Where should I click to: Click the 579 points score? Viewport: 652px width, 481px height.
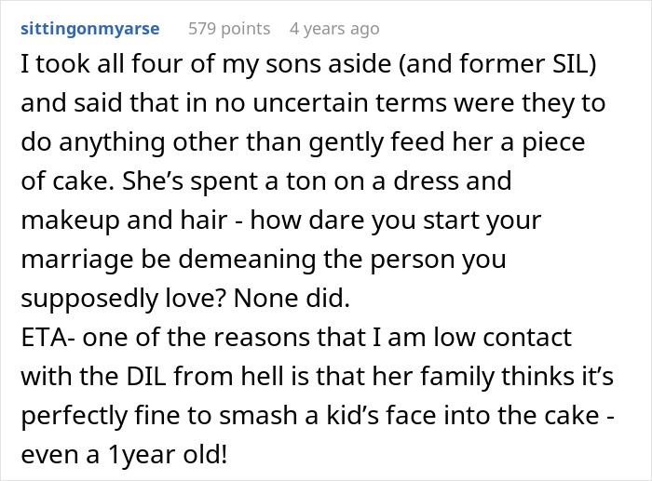pos(229,29)
